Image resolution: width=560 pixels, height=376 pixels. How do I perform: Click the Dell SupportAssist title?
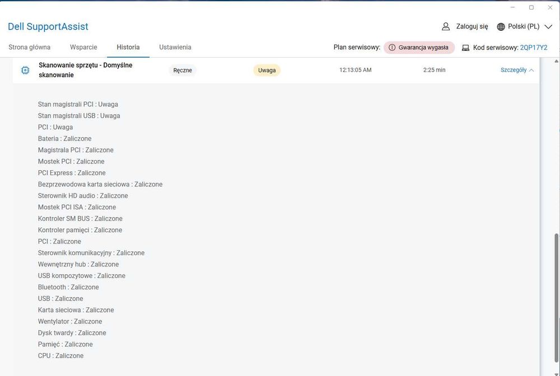pos(48,26)
